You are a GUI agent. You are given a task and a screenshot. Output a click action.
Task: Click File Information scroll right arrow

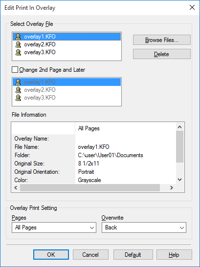tap(172, 187)
